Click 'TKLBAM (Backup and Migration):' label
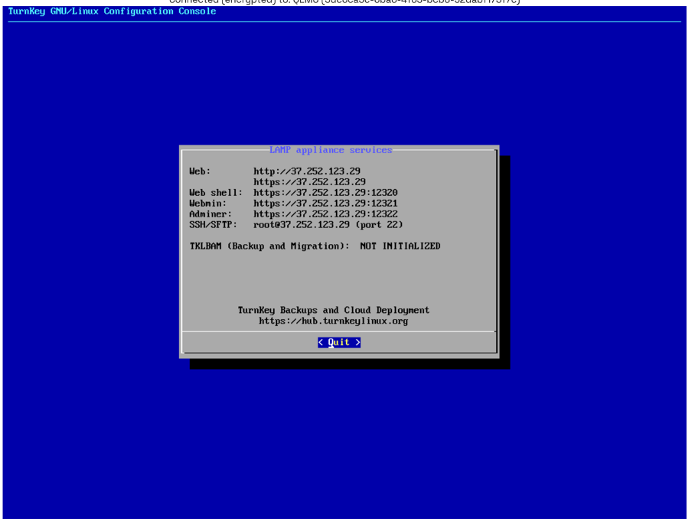The image size is (692, 525). point(269,246)
